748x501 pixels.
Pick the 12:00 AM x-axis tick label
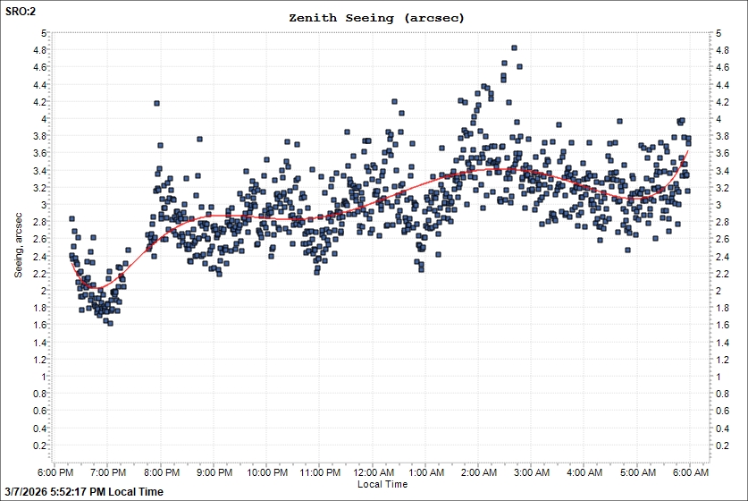(373, 472)
